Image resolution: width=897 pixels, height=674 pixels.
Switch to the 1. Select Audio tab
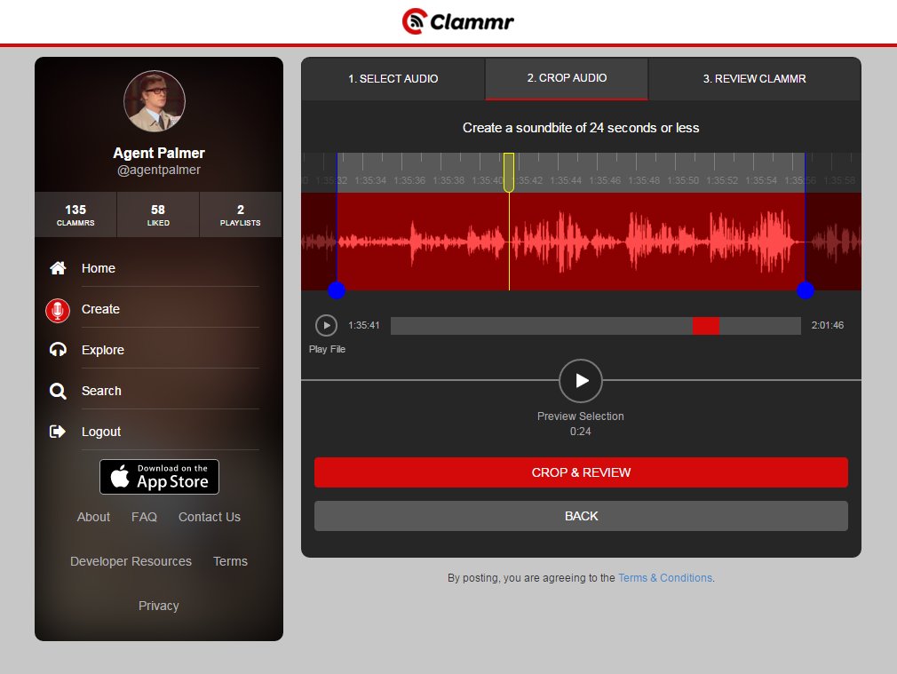[393, 79]
